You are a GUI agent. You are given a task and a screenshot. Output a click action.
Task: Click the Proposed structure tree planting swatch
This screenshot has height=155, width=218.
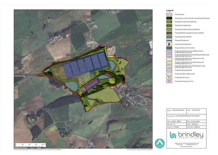(x=169, y=22)
